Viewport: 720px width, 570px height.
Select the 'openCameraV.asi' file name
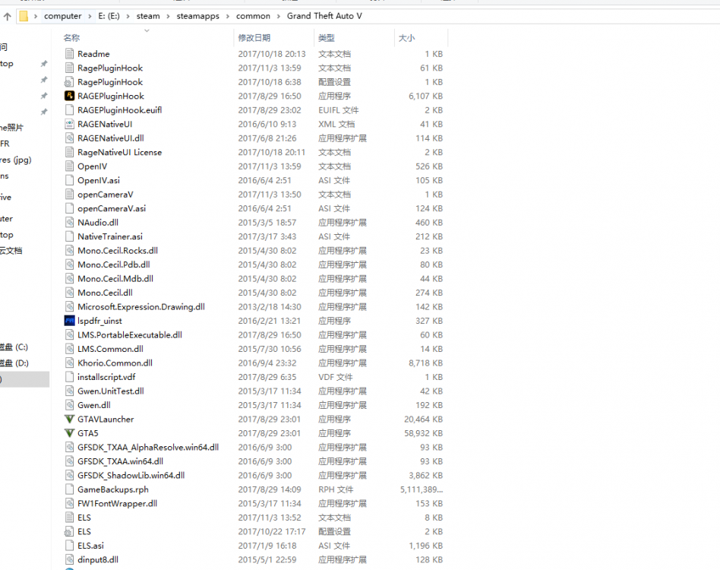(x=112, y=208)
